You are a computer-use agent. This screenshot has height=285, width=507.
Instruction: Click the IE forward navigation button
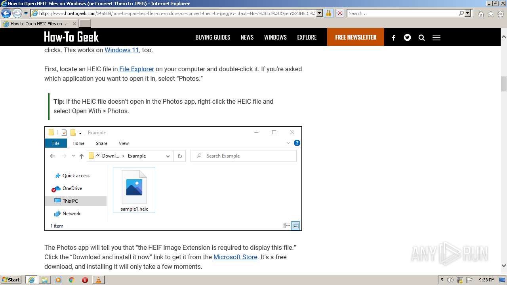(17, 13)
